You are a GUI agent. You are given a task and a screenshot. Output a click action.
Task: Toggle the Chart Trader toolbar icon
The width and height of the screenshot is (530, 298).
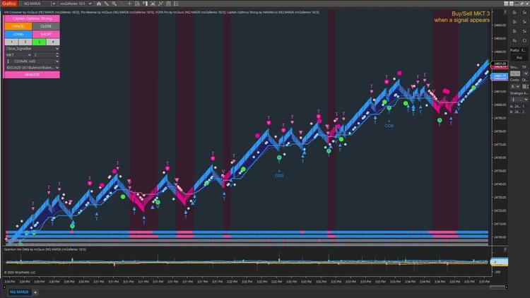(x=145, y=4)
